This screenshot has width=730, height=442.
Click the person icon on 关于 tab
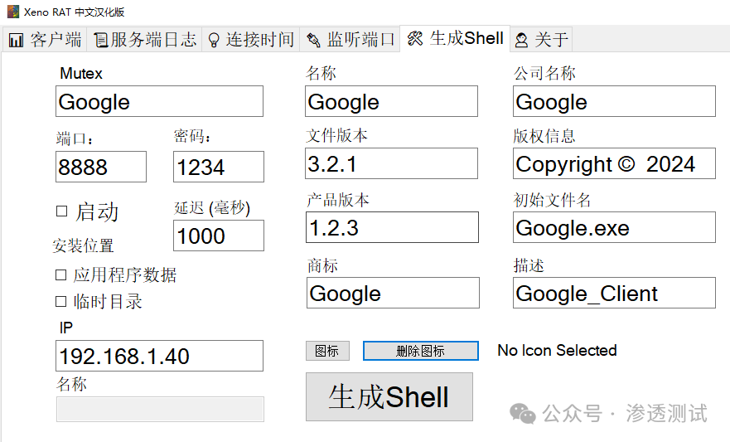click(522, 40)
